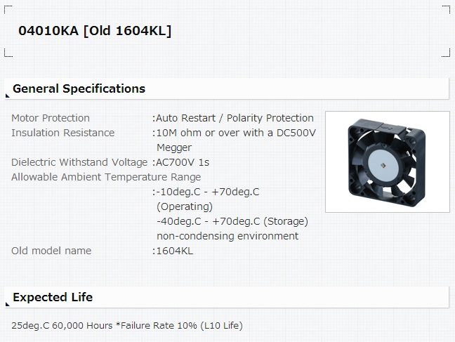Click the Motor Protection label
The image size is (455, 342).
click(51, 118)
